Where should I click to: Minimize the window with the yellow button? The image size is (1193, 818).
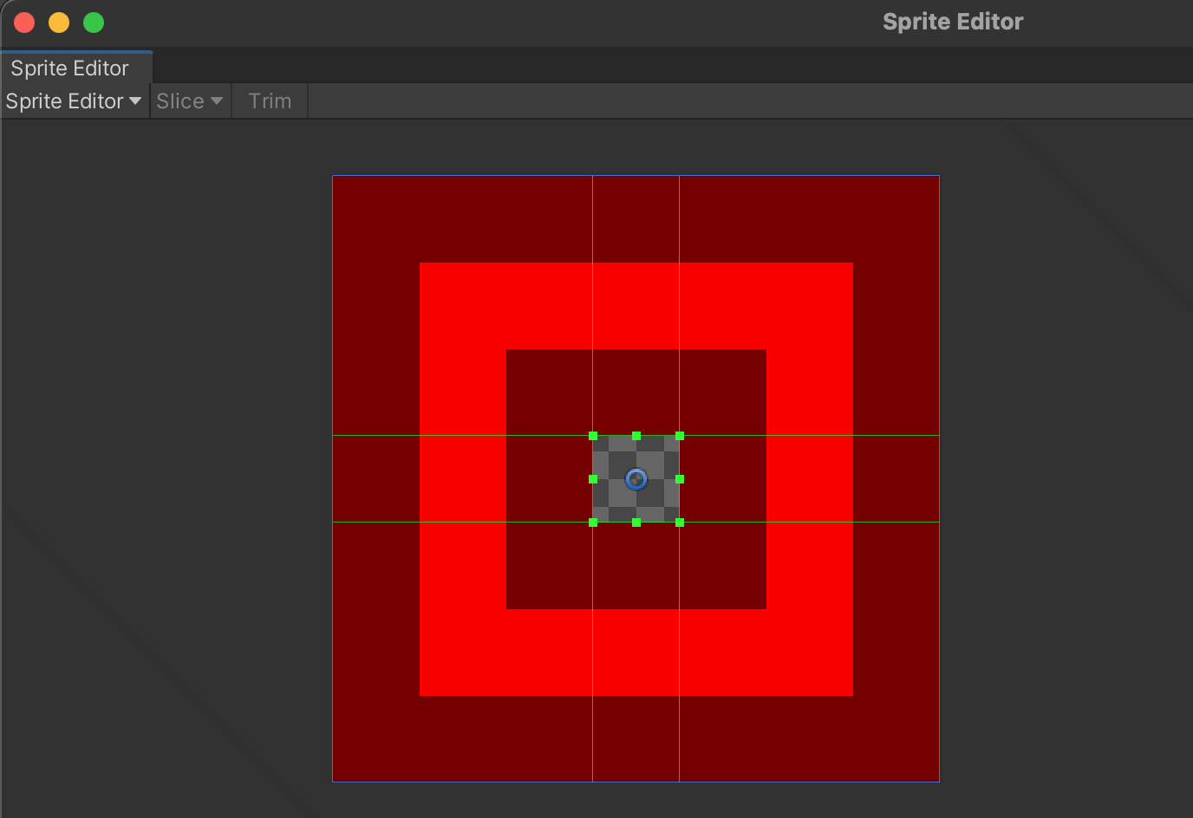click(x=59, y=23)
